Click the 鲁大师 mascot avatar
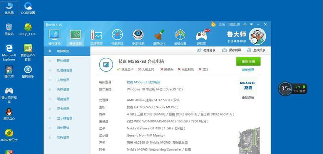The height and width of the screenshot is (154, 323). [x=257, y=36]
